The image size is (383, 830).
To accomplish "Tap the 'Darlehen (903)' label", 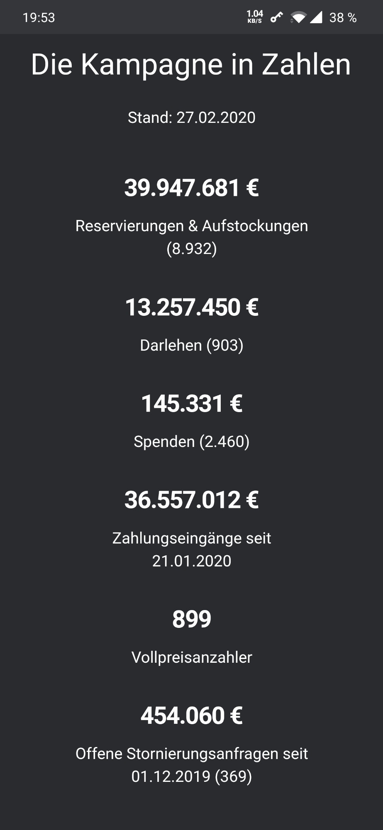I will [x=191, y=345].
